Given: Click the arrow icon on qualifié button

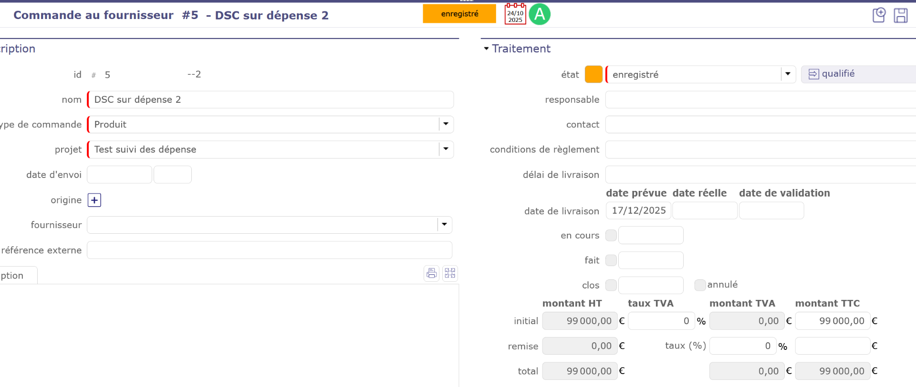Looking at the screenshot, I should (813, 74).
